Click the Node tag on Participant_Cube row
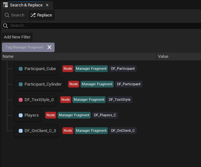Screen dimensions: 201x167 68,68
